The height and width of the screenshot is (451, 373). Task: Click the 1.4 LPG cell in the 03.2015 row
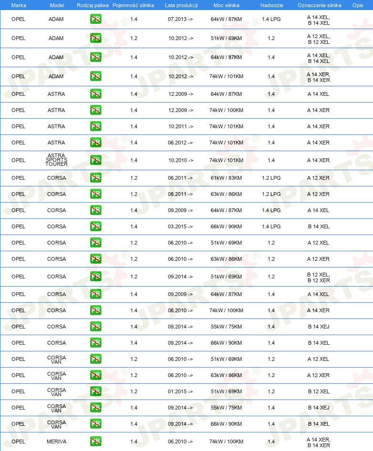(271, 226)
